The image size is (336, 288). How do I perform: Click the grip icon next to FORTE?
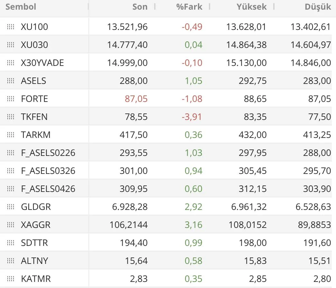(11, 99)
